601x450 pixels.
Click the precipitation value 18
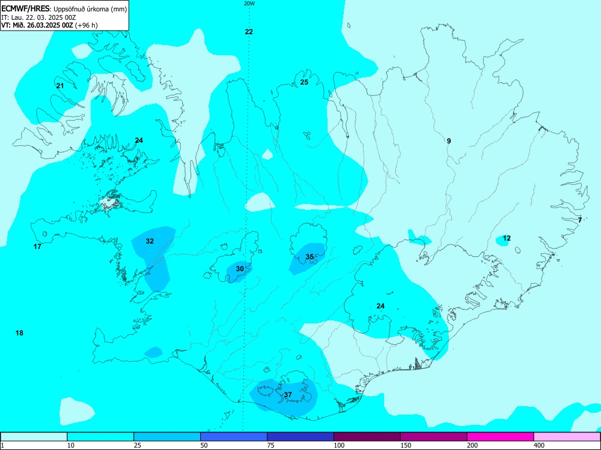tap(19, 333)
